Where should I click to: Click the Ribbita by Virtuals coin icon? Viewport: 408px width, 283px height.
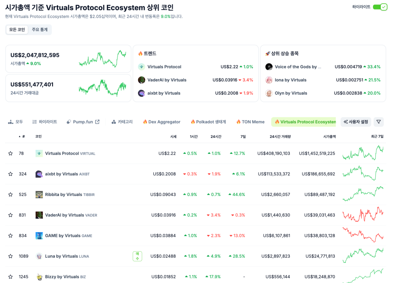coord(39,195)
